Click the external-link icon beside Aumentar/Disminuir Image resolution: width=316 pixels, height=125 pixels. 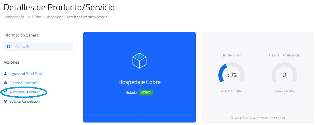tap(6, 92)
